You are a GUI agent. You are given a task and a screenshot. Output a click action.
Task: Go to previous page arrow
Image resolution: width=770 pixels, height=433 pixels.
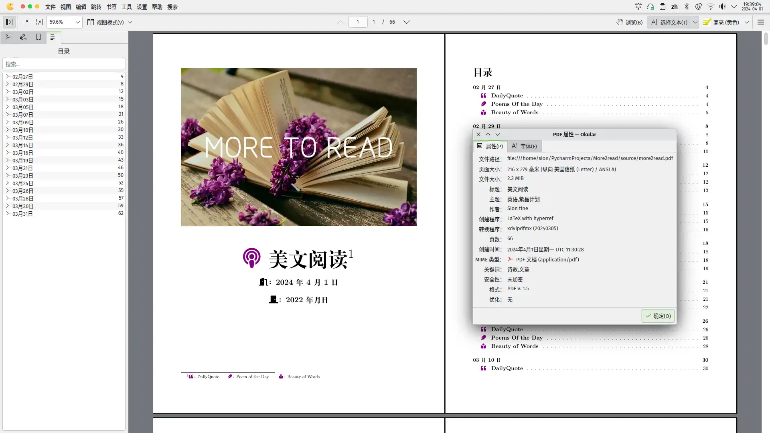pyautogui.click(x=340, y=22)
